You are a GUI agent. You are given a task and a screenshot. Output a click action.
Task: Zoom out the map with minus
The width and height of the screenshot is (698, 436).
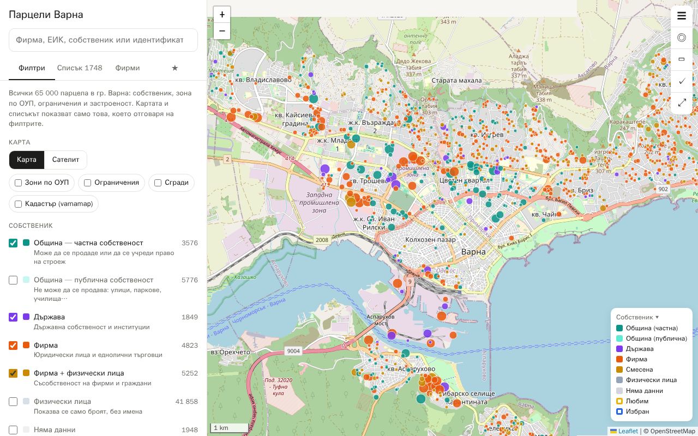click(222, 31)
